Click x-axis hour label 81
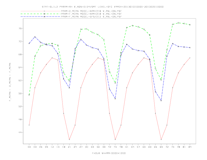 (184, 147)
